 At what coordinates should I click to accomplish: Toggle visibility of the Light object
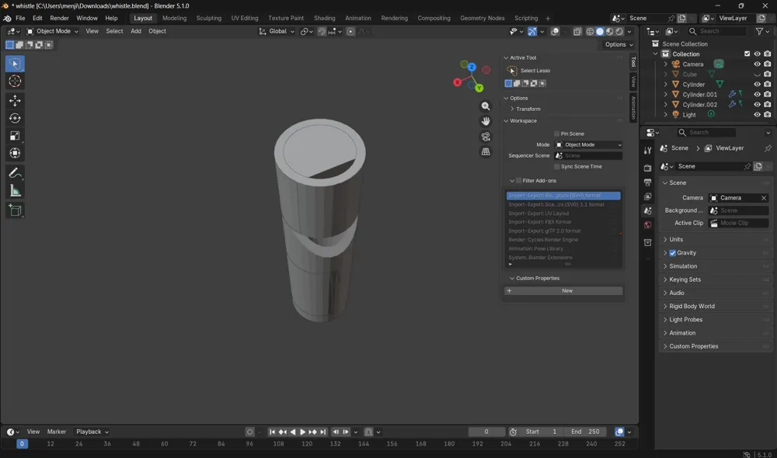click(x=757, y=115)
